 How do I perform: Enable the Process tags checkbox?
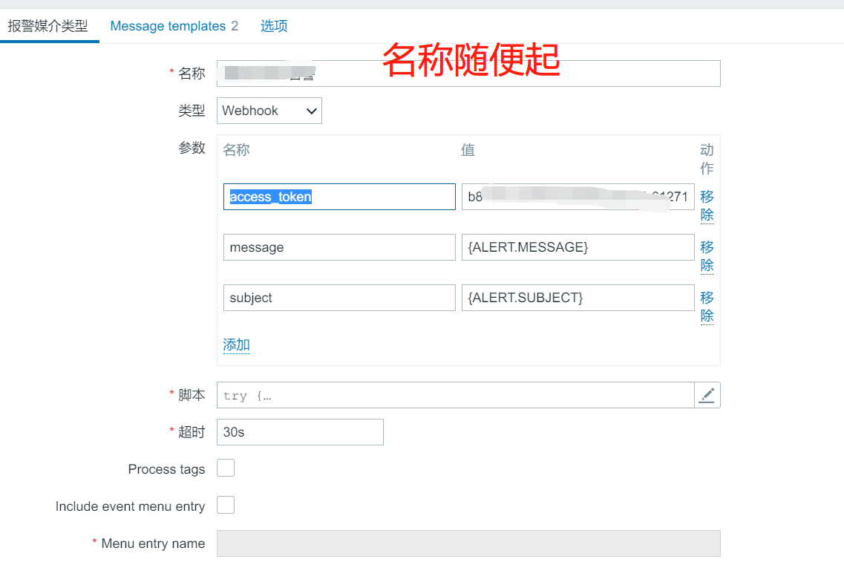[226, 468]
